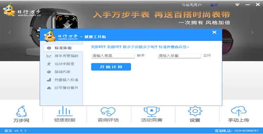The height and width of the screenshot is (134, 263).
Task: Click the 请输入体重 weight field
Action: pos(179,56)
